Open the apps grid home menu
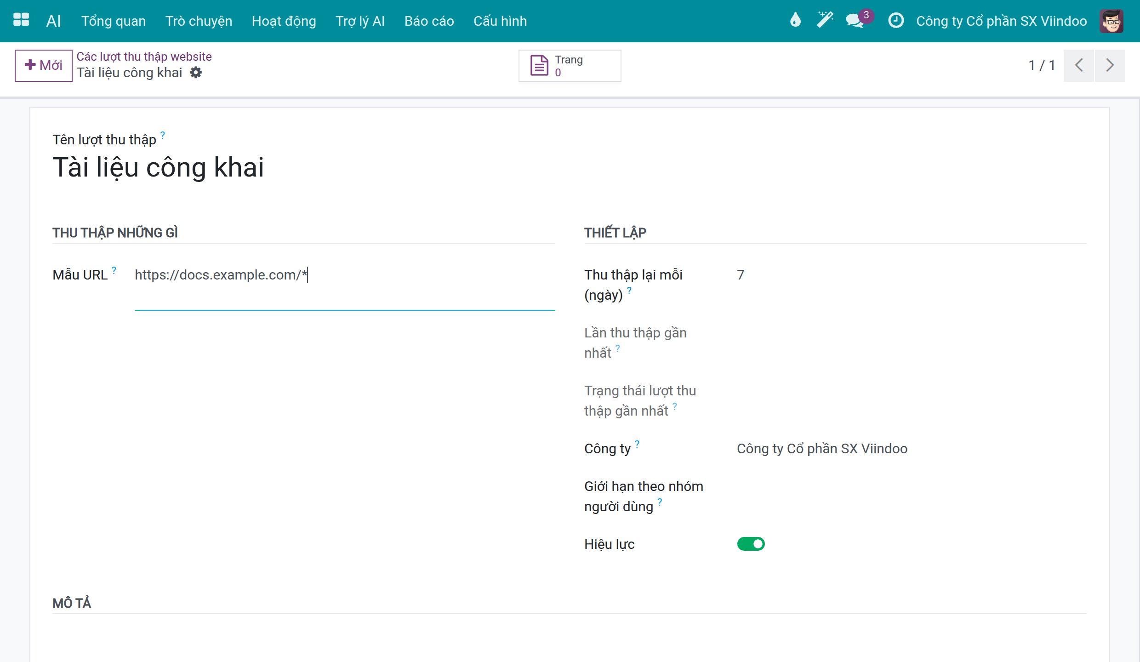 tap(21, 20)
